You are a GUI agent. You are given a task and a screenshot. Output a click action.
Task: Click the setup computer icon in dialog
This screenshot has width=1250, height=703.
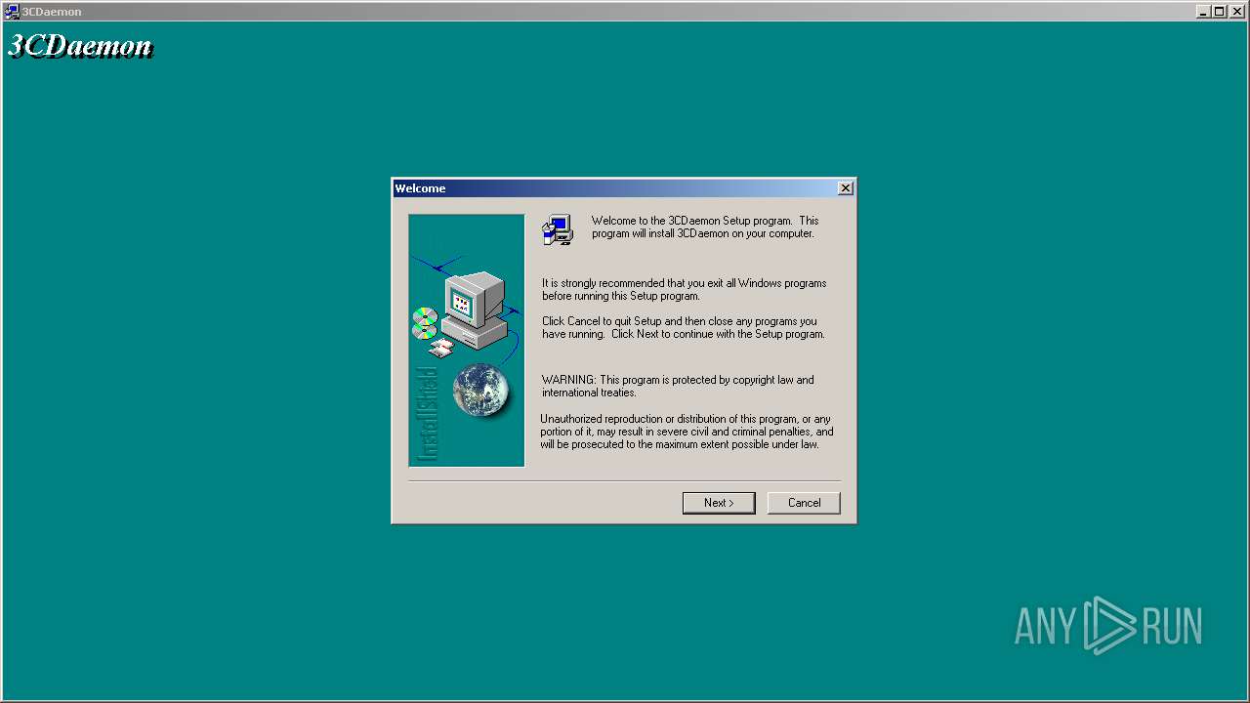pos(558,229)
